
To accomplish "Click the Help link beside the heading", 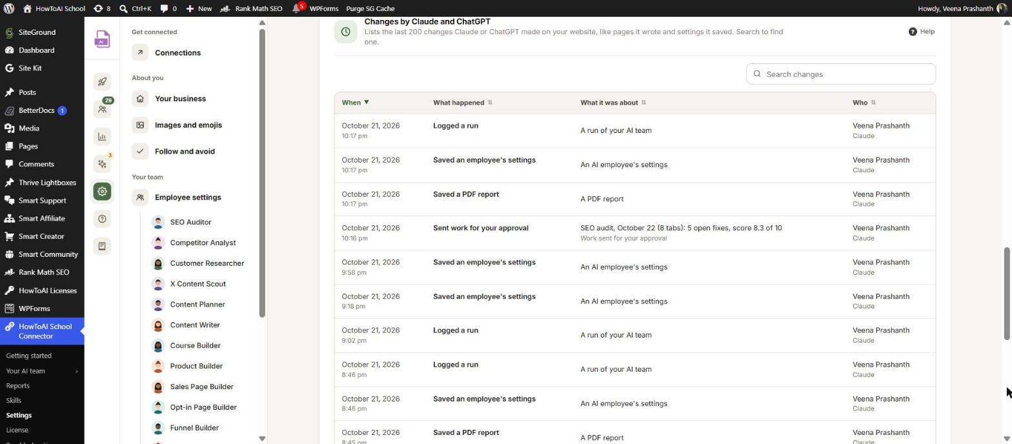I will [x=922, y=32].
